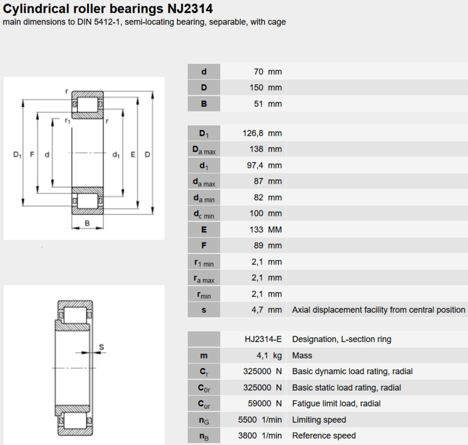Click the 'E' symbol header cell
The height and width of the screenshot is (445, 468).
[x=204, y=230]
